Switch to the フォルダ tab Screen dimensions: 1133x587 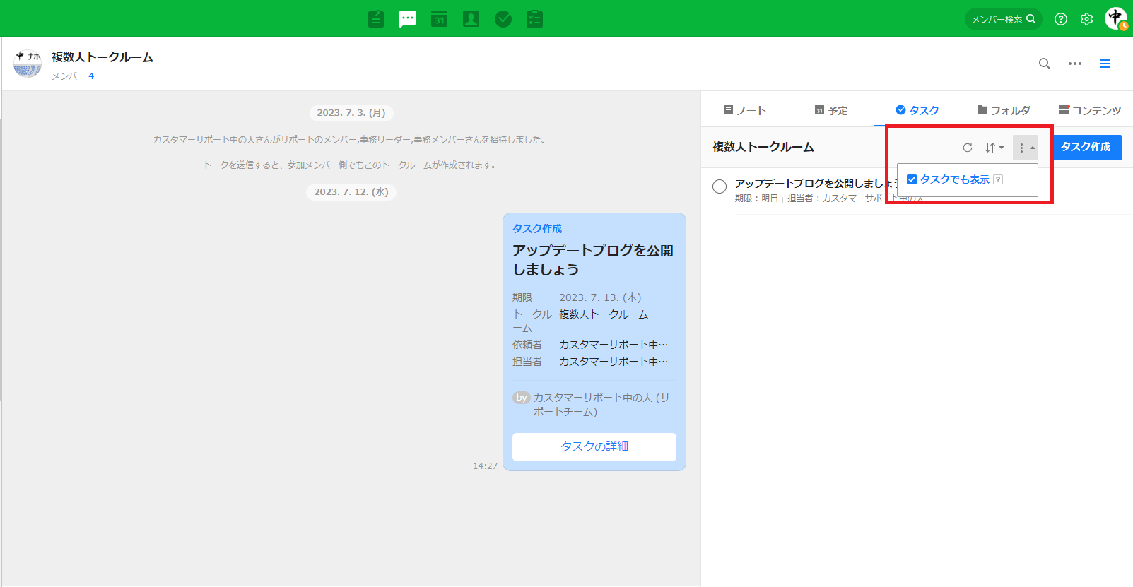tap(1004, 110)
